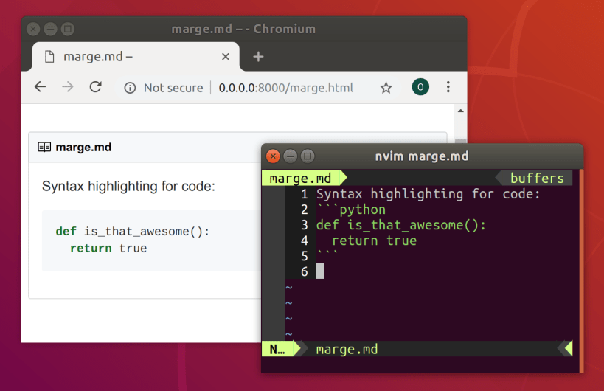This screenshot has height=391, width=604.
Task: Click the 'Syntax highlighting for code:' paragraph in browser
Action: tap(128, 187)
